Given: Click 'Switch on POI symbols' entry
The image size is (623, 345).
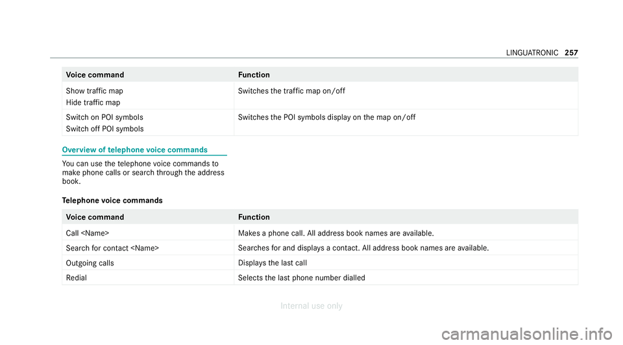Looking at the screenshot, I should [104, 117].
